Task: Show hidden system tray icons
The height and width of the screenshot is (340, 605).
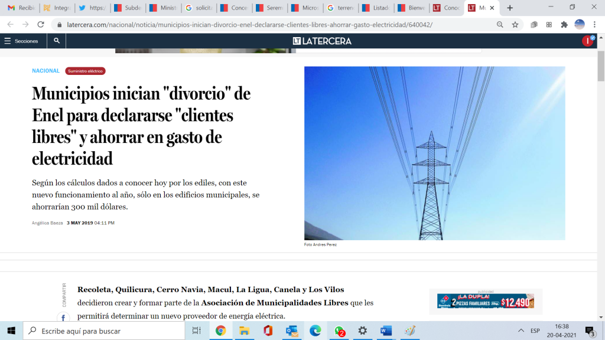Action: (x=521, y=331)
